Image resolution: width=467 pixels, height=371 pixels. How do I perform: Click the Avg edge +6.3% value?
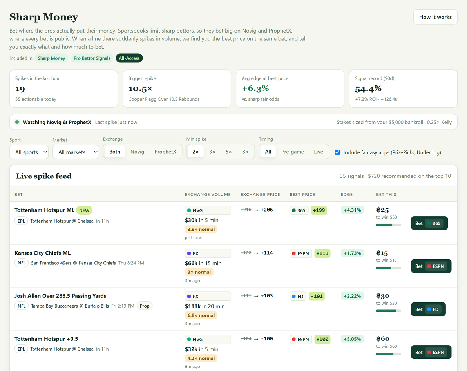(255, 89)
